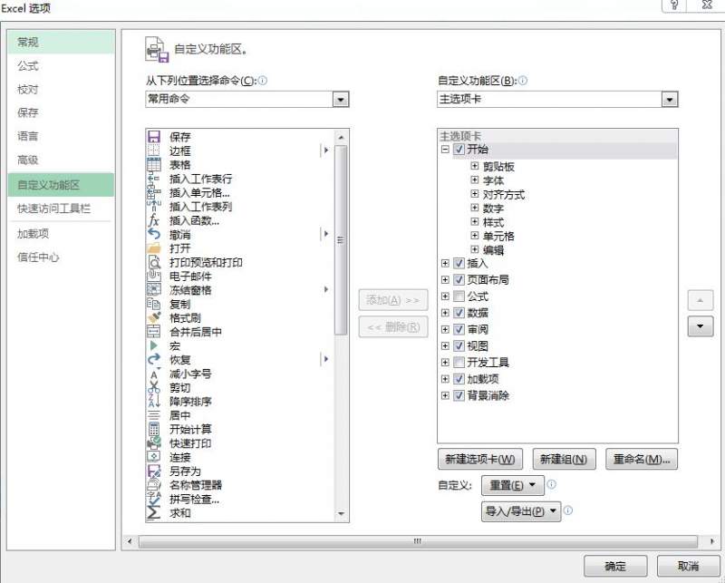Collapse the 开始 tree node
The width and height of the screenshot is (725, 583).
coord(445,149)
